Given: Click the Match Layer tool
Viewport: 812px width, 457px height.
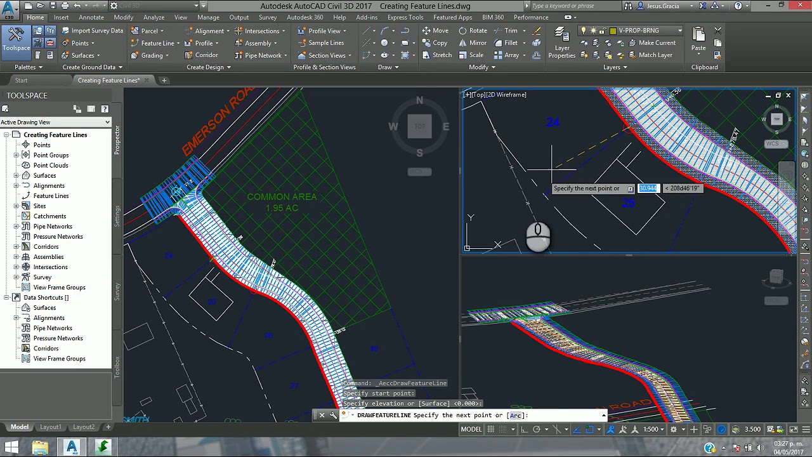Looking at the screenshot, I should point(650,55).
